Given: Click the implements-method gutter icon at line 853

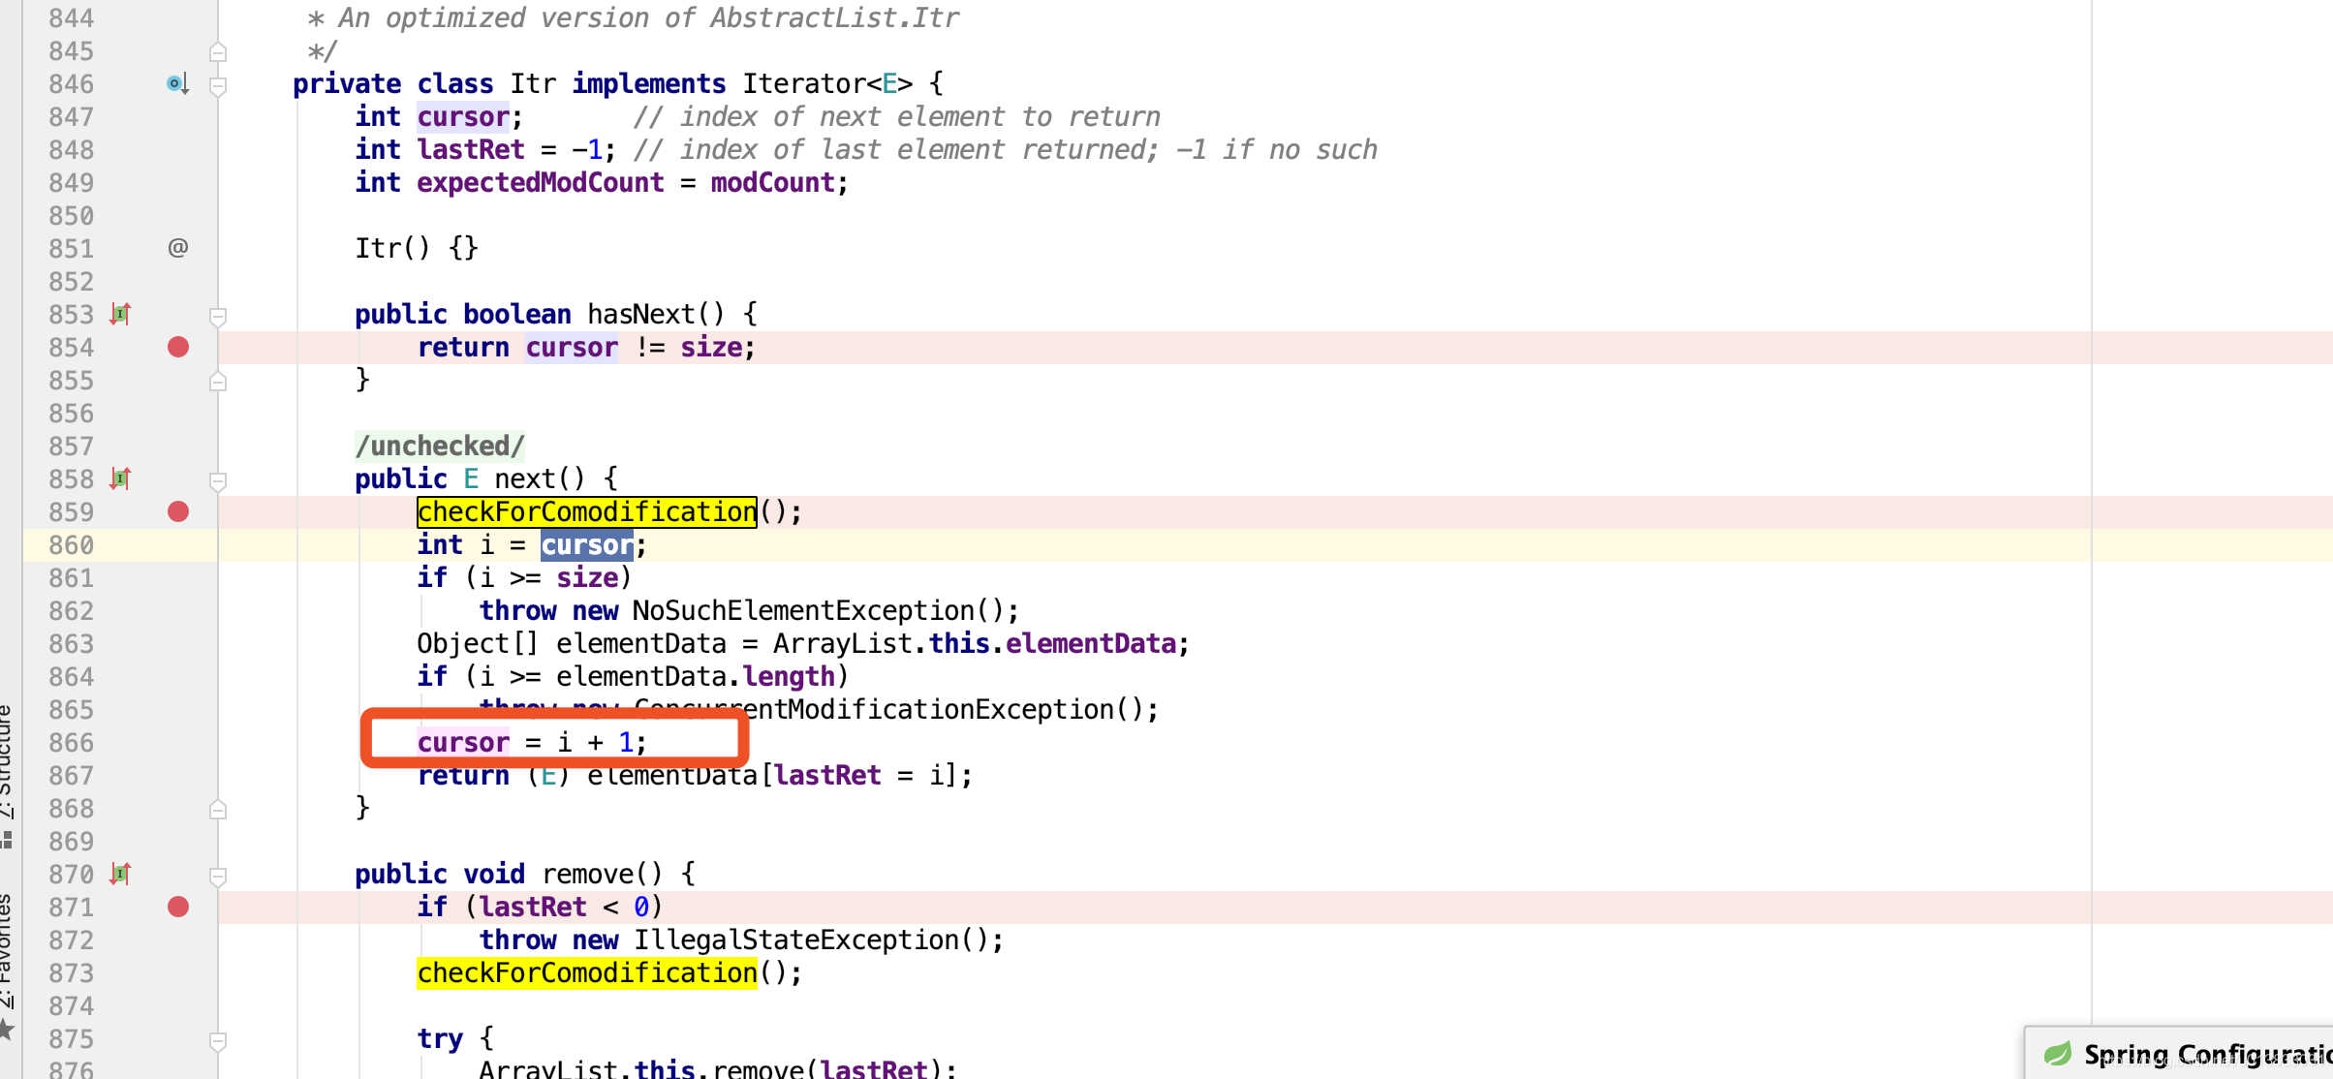Looking at the screenshot, I should pos(120,314).
